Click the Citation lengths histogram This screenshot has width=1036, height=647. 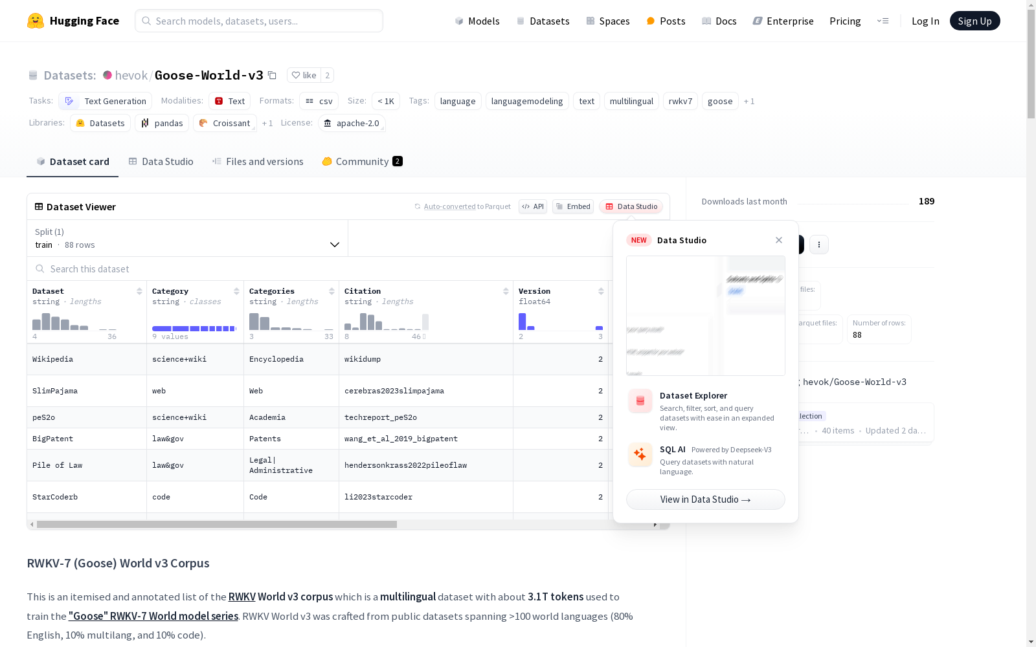coord(387,322)
